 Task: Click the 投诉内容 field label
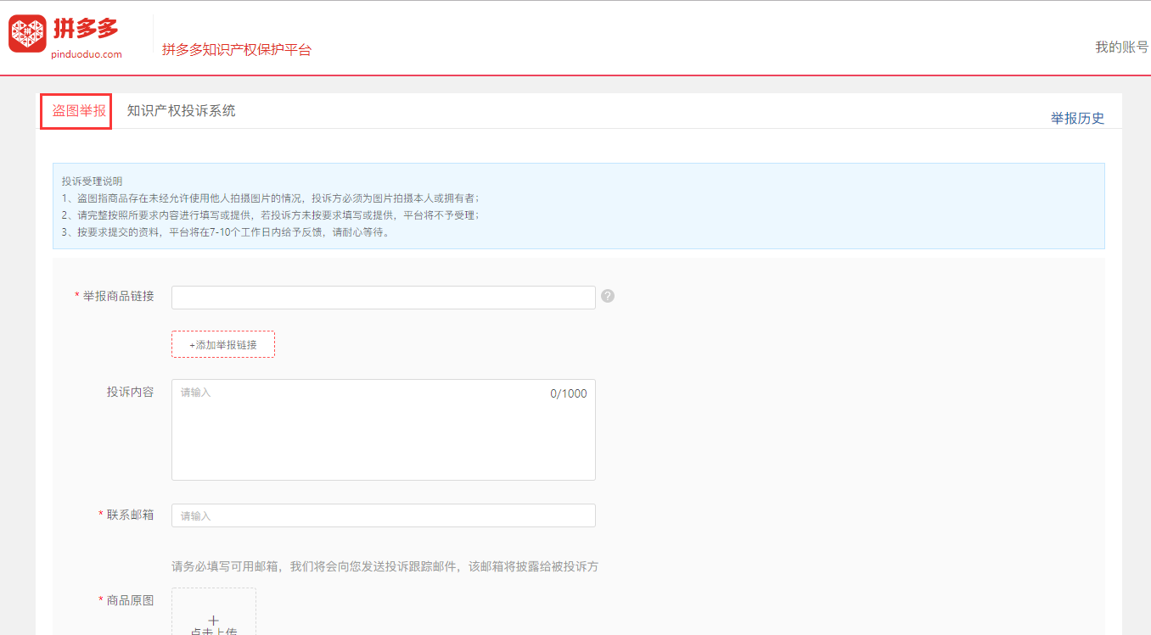(131, 392)
